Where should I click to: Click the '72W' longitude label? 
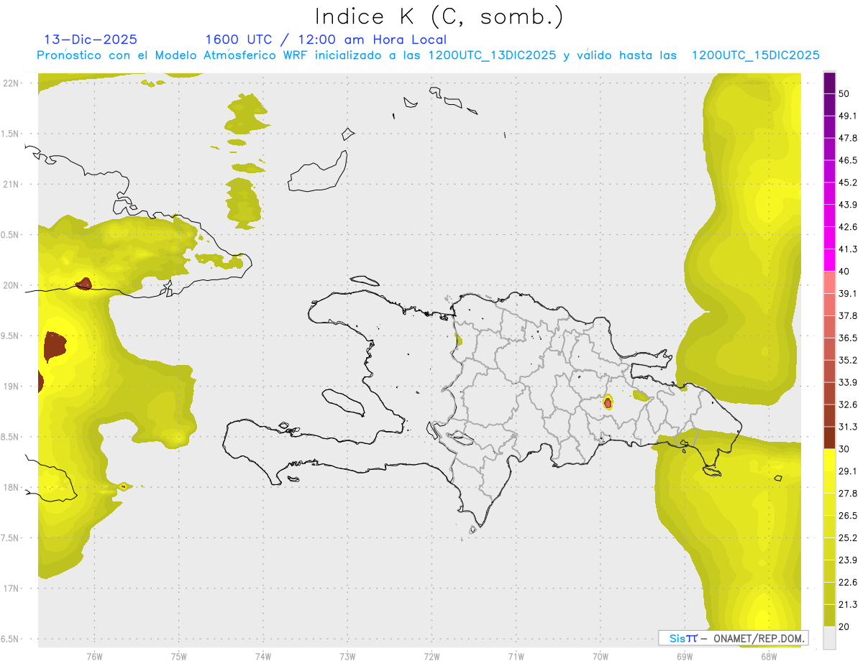(431, 657)
